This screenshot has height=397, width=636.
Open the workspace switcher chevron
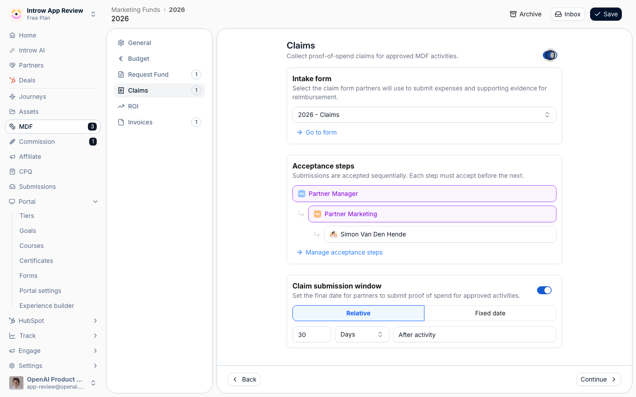pyautogui.click(x=93, y=14)
